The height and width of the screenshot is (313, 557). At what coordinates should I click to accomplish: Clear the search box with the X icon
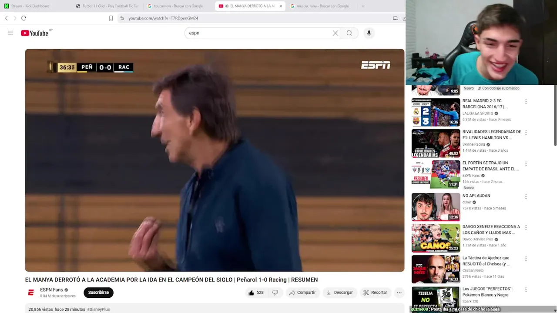click(335, 33)
